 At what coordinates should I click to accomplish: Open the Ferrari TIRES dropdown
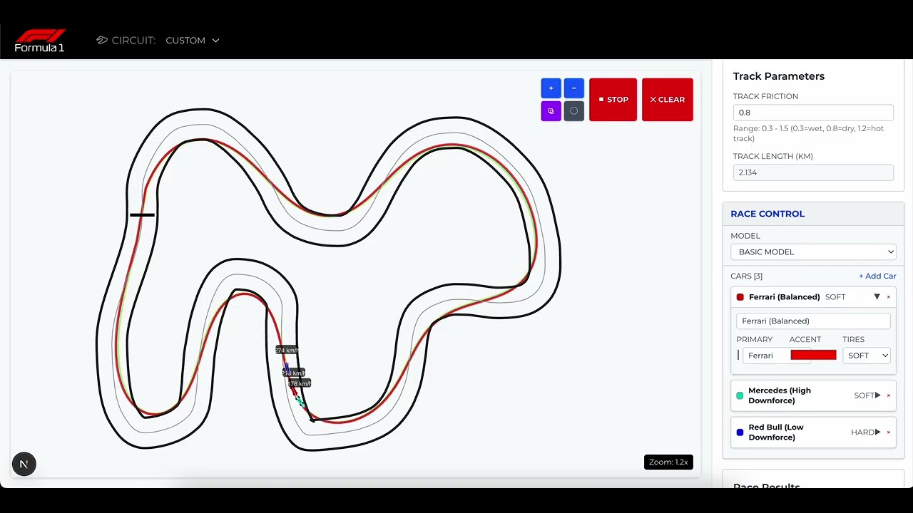coord(867,356)
